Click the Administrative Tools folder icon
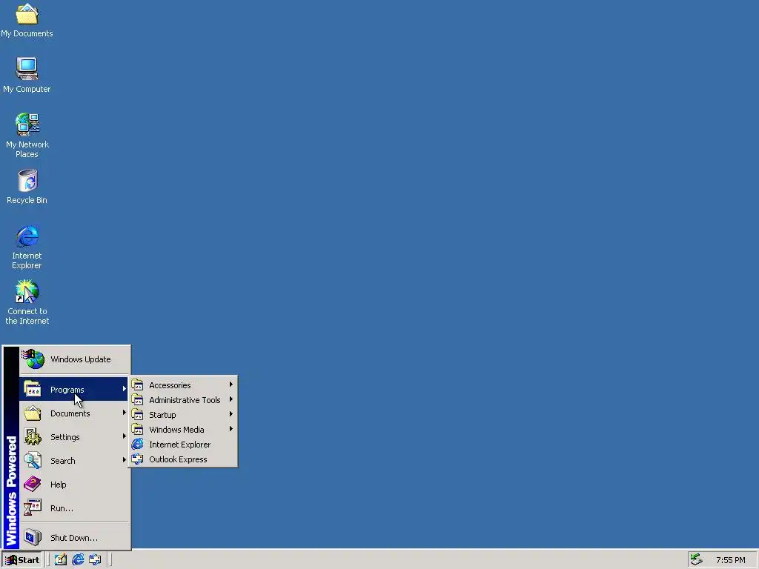This screenshot has height=569, width=759. pos(137,399)
